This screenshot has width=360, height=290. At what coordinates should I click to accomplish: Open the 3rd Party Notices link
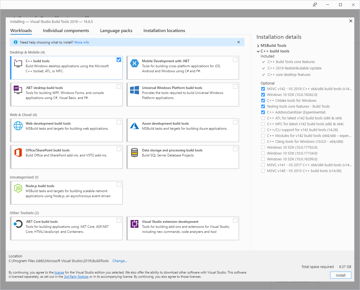click(76, 277)
